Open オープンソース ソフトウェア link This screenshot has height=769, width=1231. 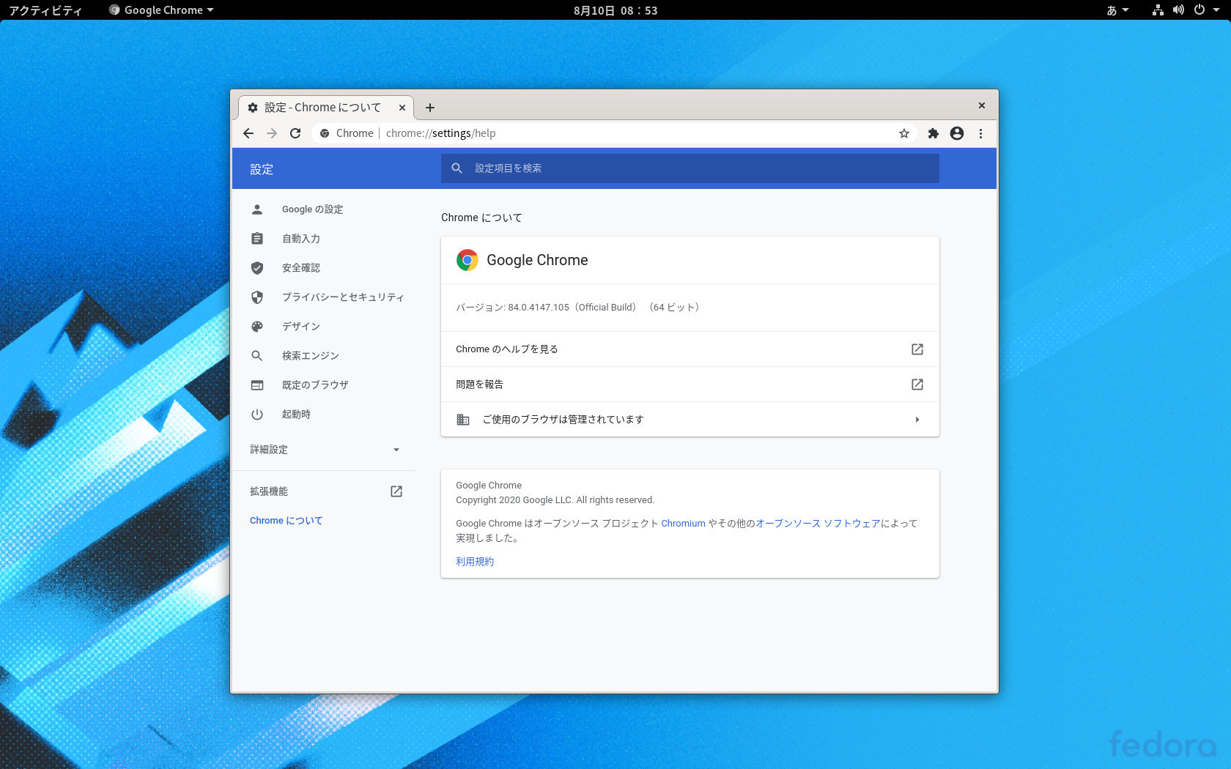818,524
